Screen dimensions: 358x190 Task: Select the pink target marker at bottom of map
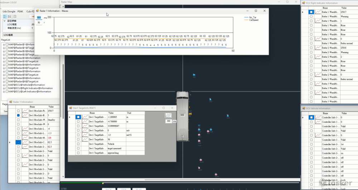point(216,175)
